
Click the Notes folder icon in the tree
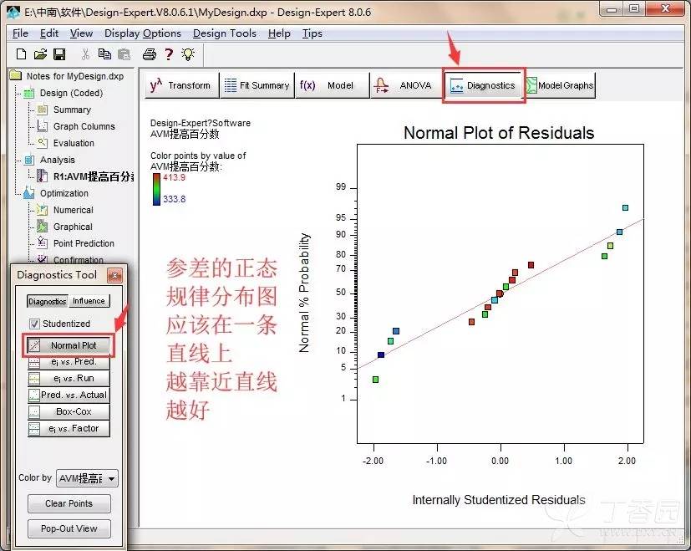pos(15,75)
